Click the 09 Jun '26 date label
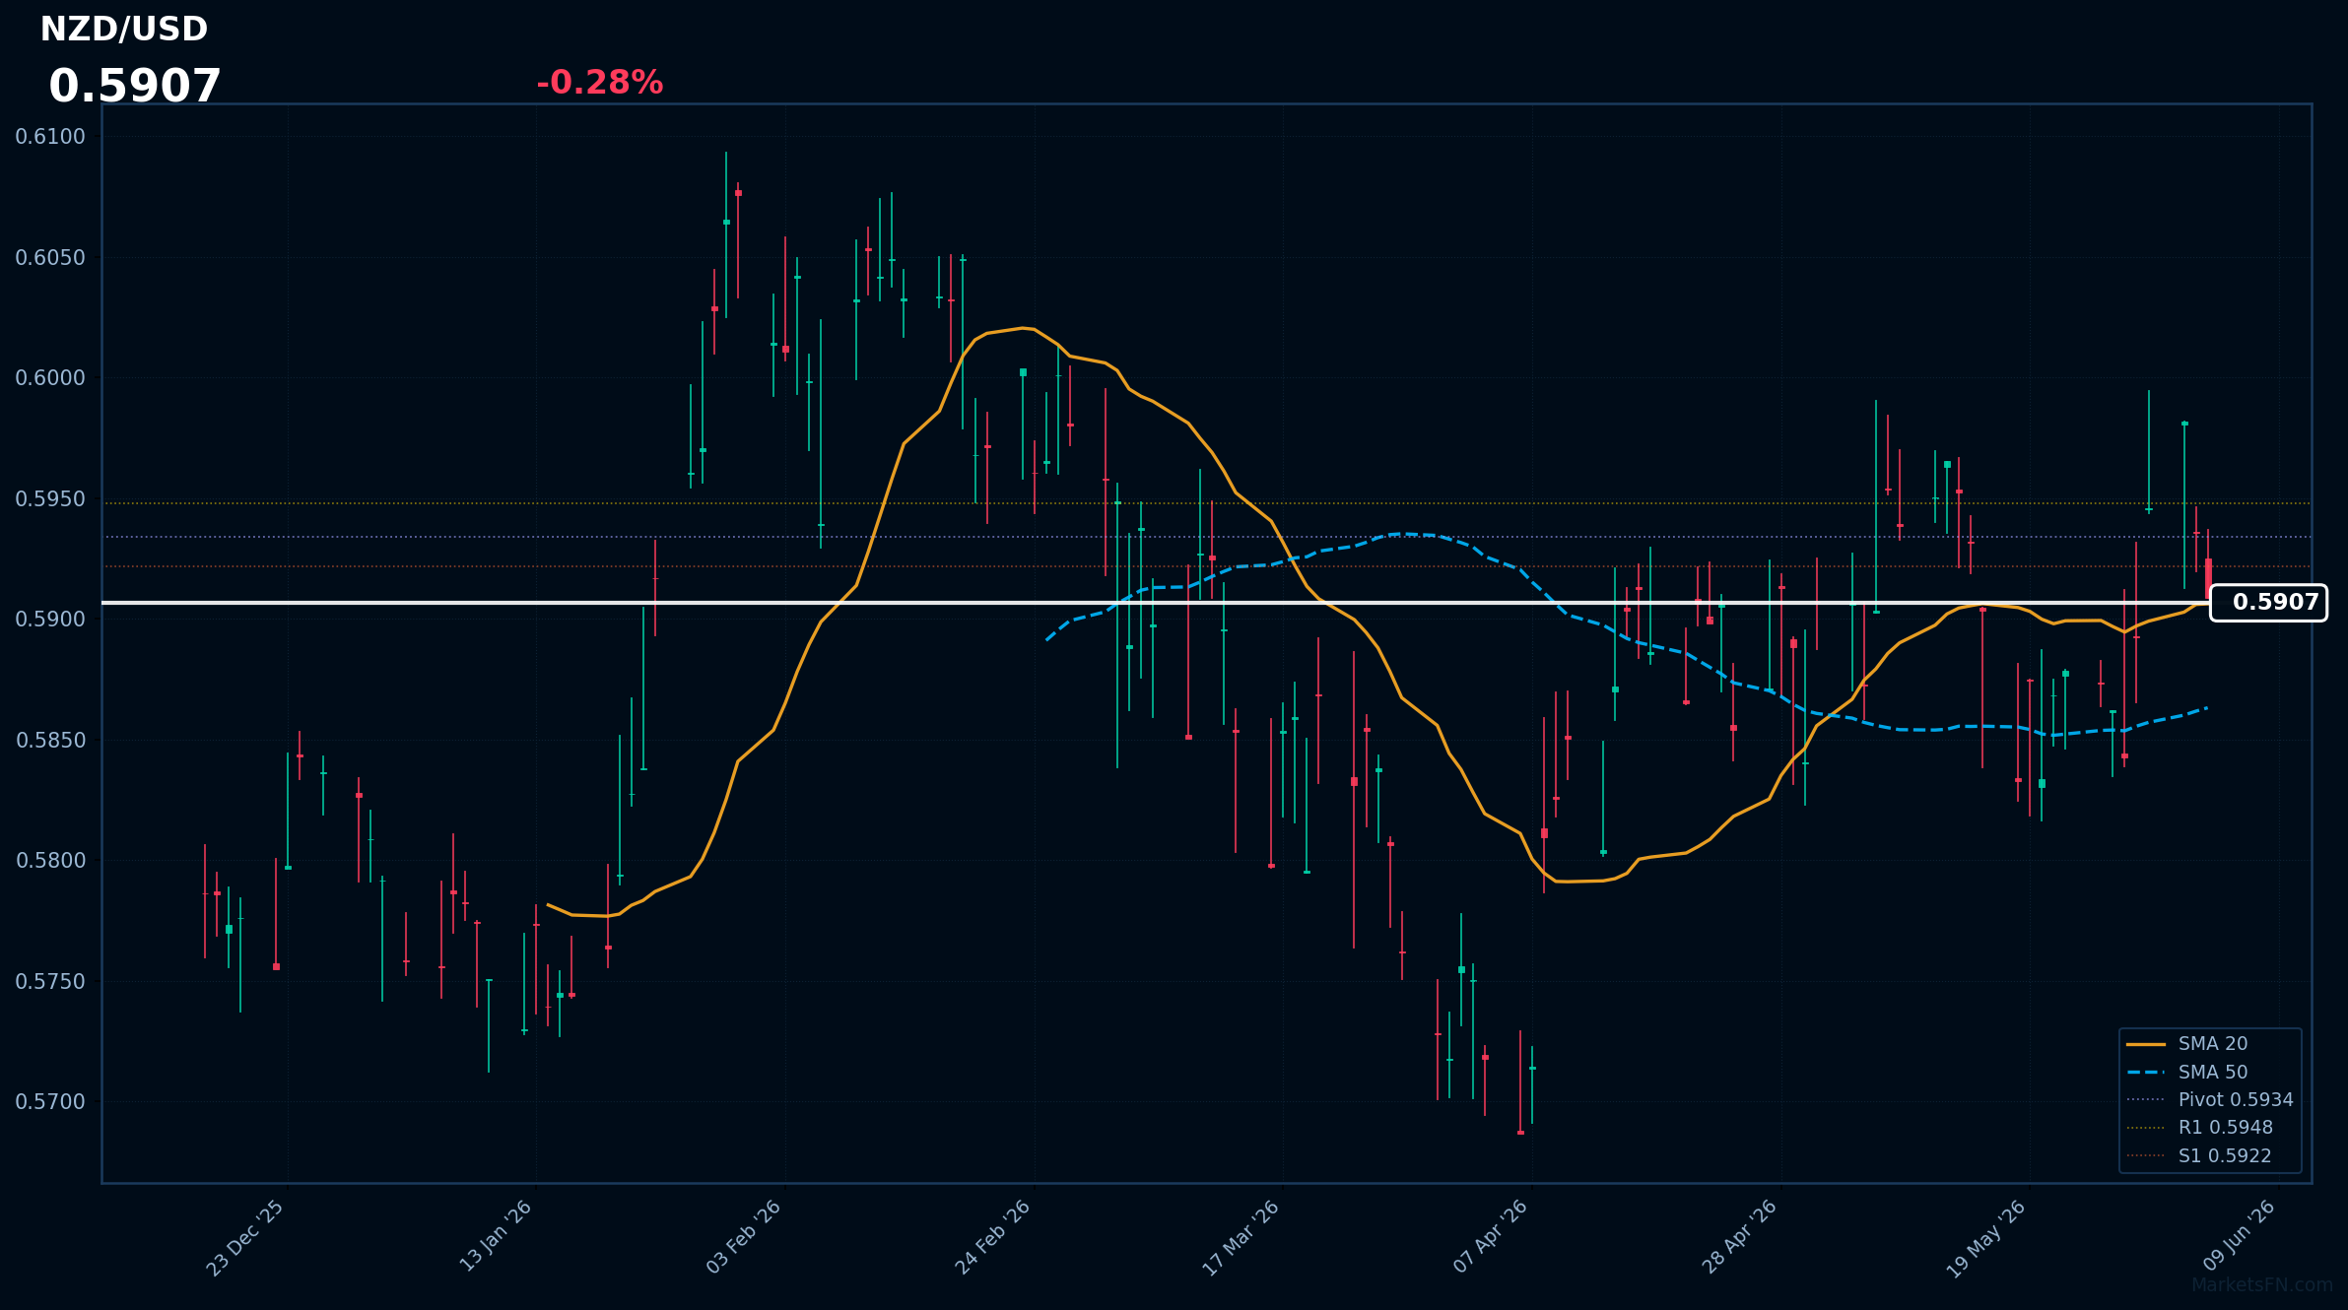2348x1310 pixels. tap(2239, 1236)
